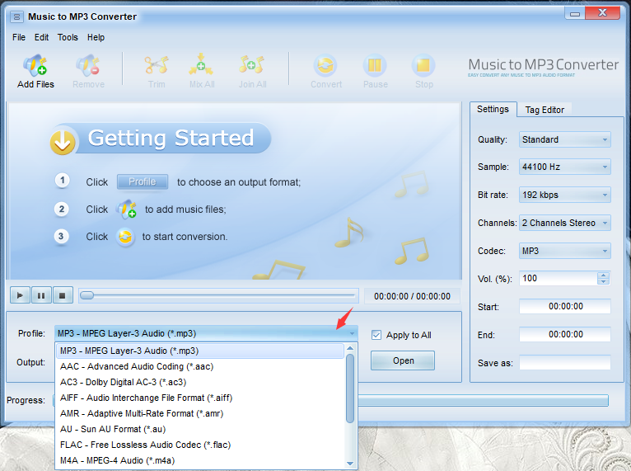The height and width of the screenshot is (471, 631).
Task: Click the Mix All toolbar icon
Action: click(201, 64)
